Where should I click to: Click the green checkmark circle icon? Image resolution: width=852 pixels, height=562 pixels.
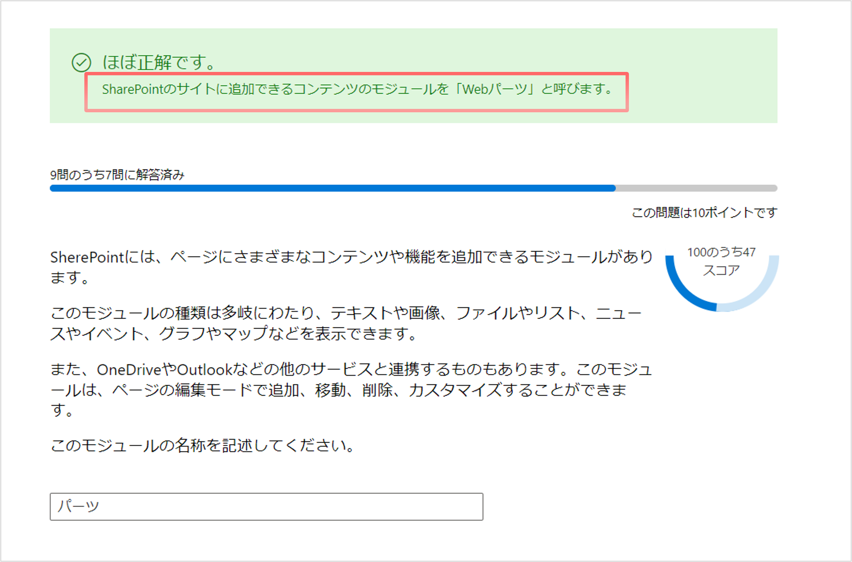coord(81,63)
